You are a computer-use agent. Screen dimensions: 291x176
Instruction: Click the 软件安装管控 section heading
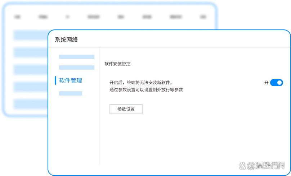pyautogui.click(x=117, y=64)
